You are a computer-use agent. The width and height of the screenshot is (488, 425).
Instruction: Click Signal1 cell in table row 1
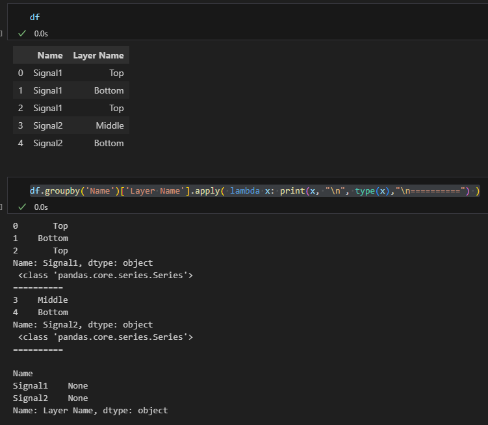[48, 90]
